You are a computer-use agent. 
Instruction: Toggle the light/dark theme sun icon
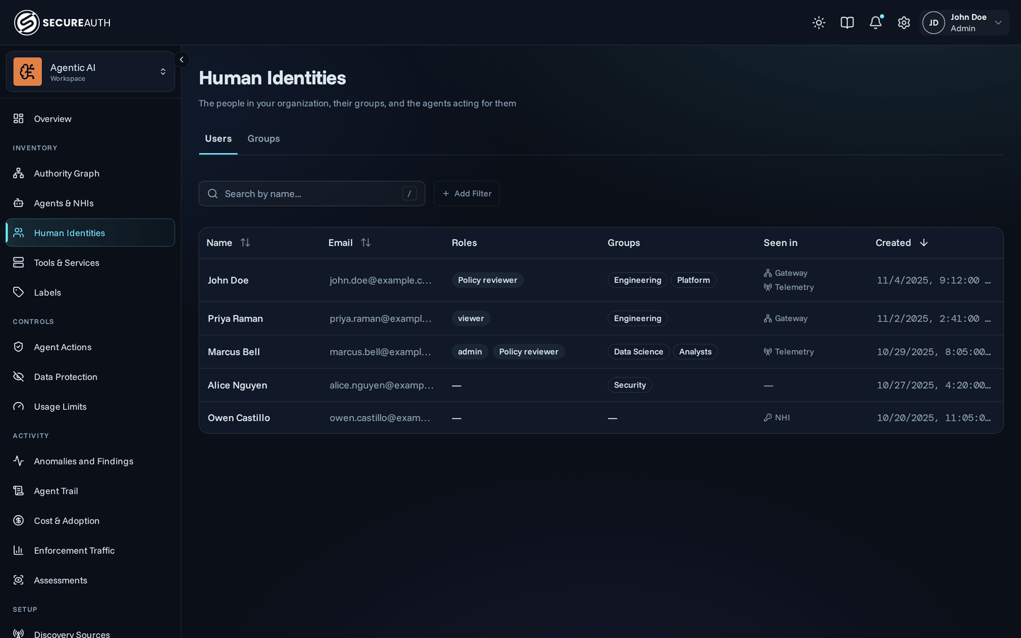pyautogui.click(x=819, y=23)
